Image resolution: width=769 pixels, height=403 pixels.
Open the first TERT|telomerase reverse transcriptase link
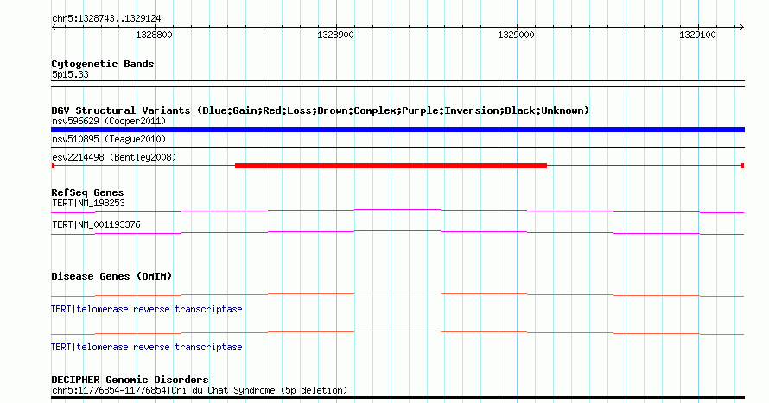(x=146, y=310)
